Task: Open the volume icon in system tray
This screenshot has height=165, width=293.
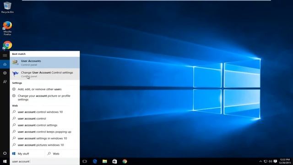Action: [x=270, y=161]
